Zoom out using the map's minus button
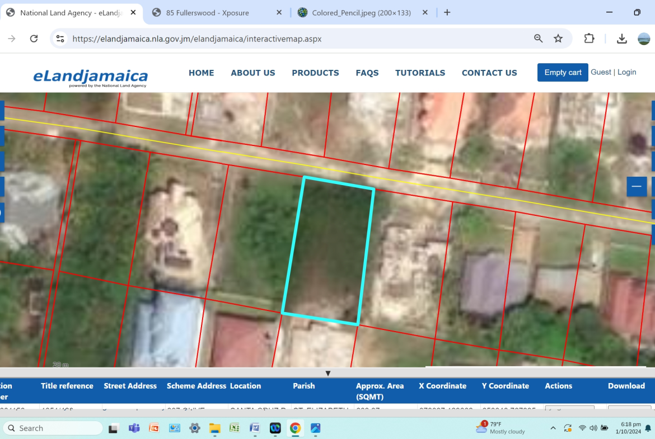 point(636,186)
